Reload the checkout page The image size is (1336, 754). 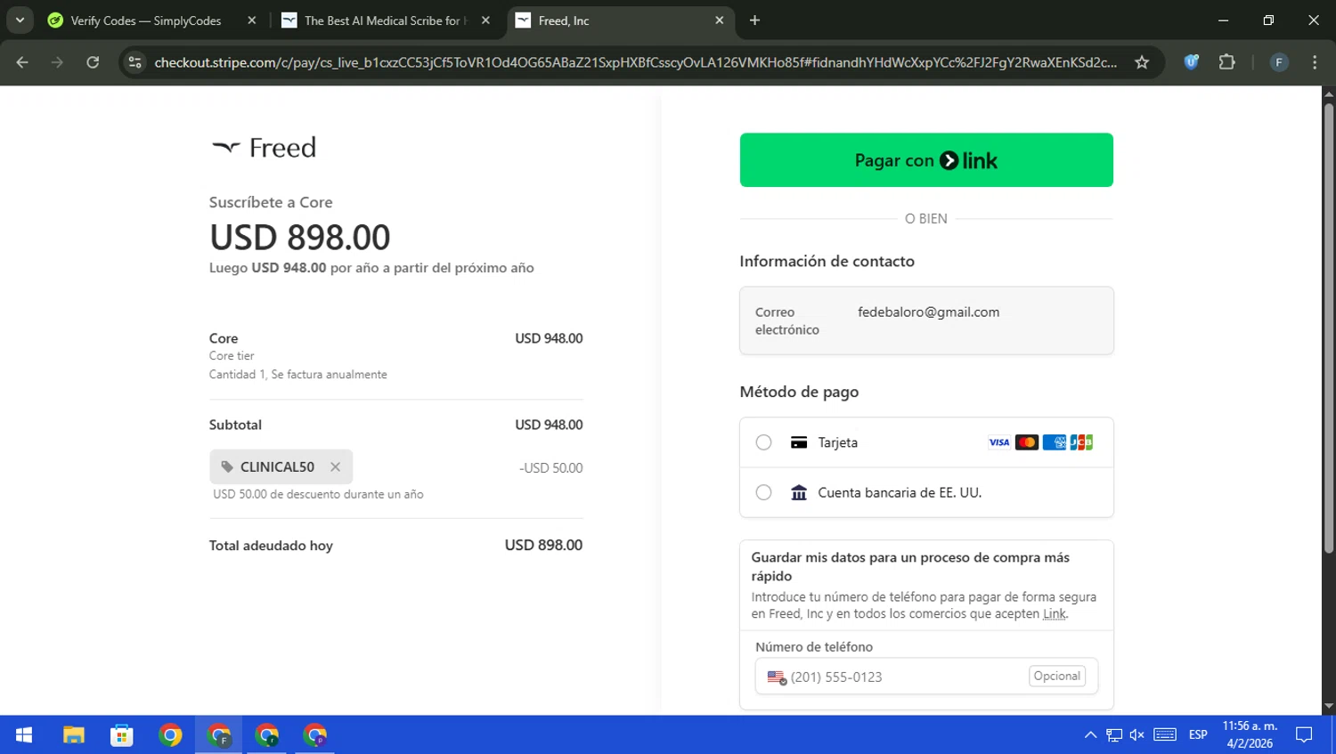(93, 62)
